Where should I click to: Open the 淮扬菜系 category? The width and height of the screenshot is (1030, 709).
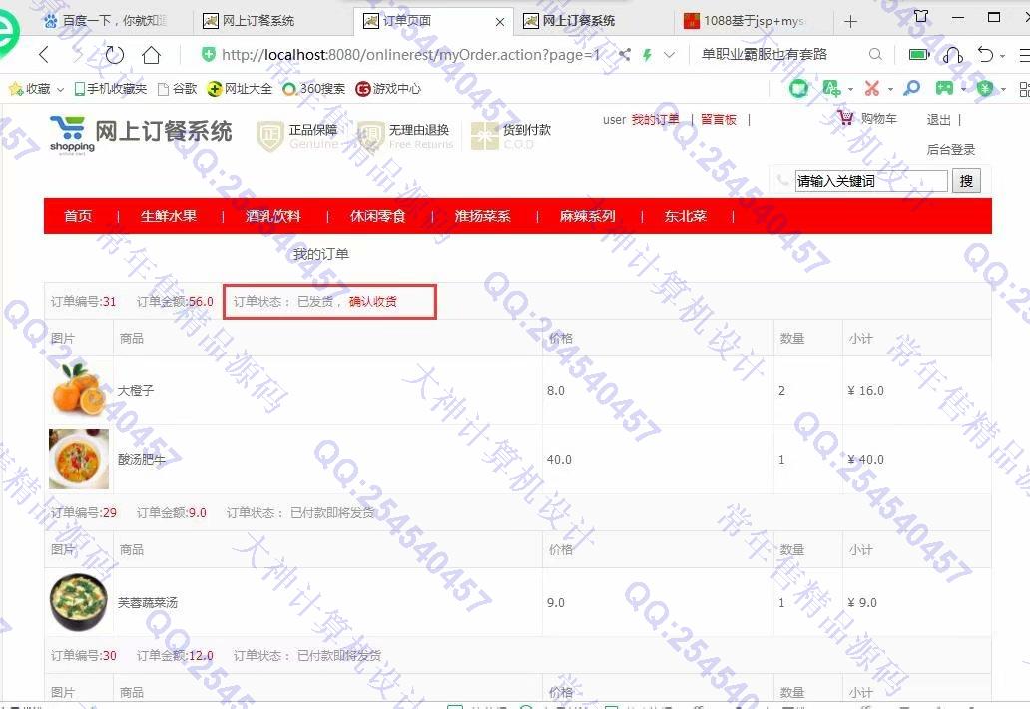pos(482,216)
